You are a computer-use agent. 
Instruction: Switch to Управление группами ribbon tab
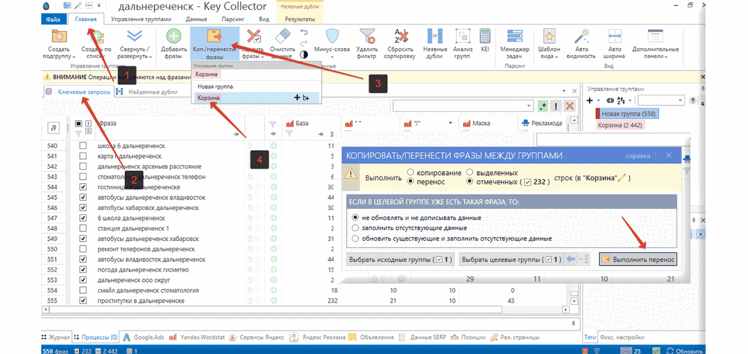141,19
